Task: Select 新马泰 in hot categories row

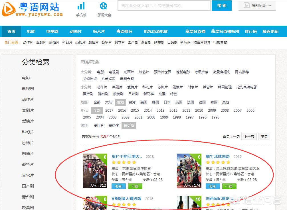Action: (x=185, y=42)
